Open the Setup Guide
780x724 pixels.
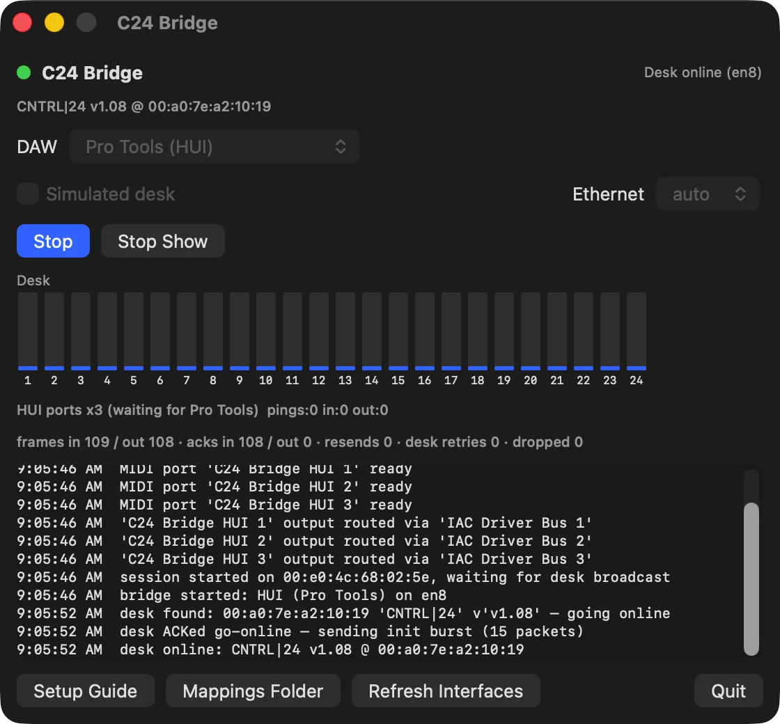tap(86, 691)
